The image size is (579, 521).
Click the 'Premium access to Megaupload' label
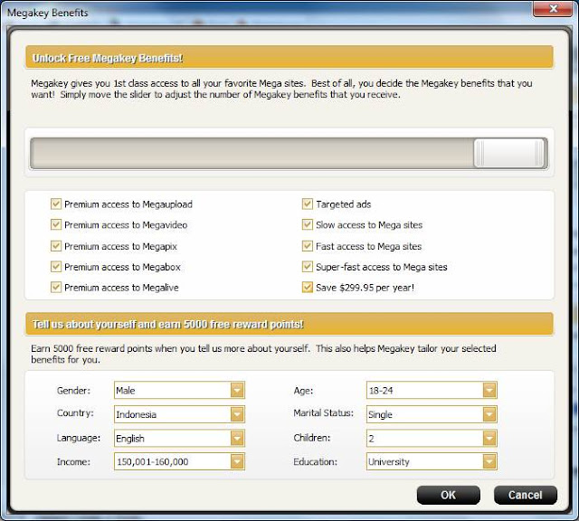coord(128,204)
